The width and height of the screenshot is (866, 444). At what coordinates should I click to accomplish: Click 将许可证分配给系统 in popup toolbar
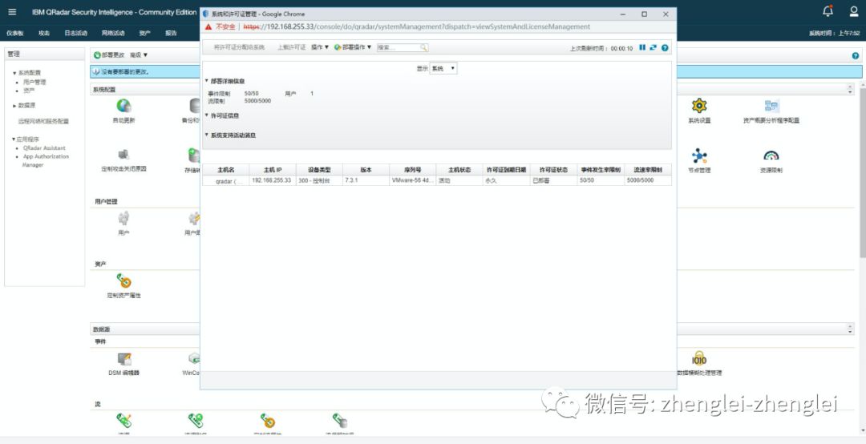click(x=240, y=48)
